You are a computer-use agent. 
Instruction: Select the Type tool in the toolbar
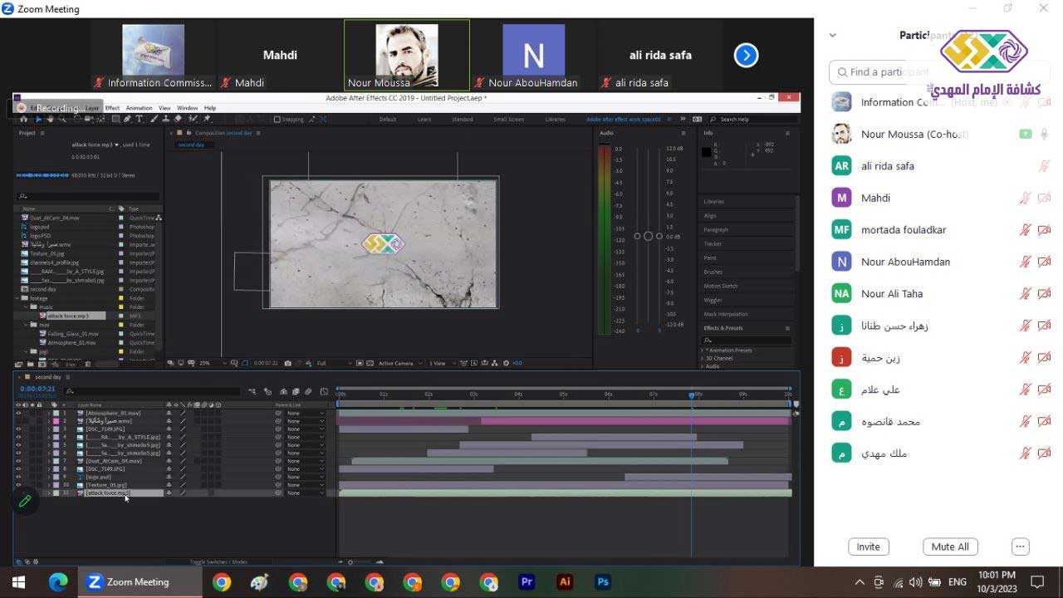[x=137, y=120]
